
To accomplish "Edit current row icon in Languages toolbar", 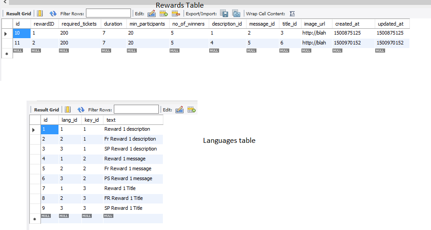I will (x=180, y=110).
